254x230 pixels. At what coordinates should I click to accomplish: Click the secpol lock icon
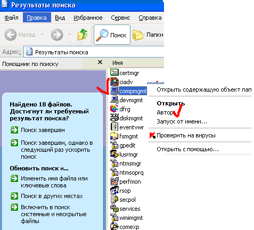pos(114,199)
